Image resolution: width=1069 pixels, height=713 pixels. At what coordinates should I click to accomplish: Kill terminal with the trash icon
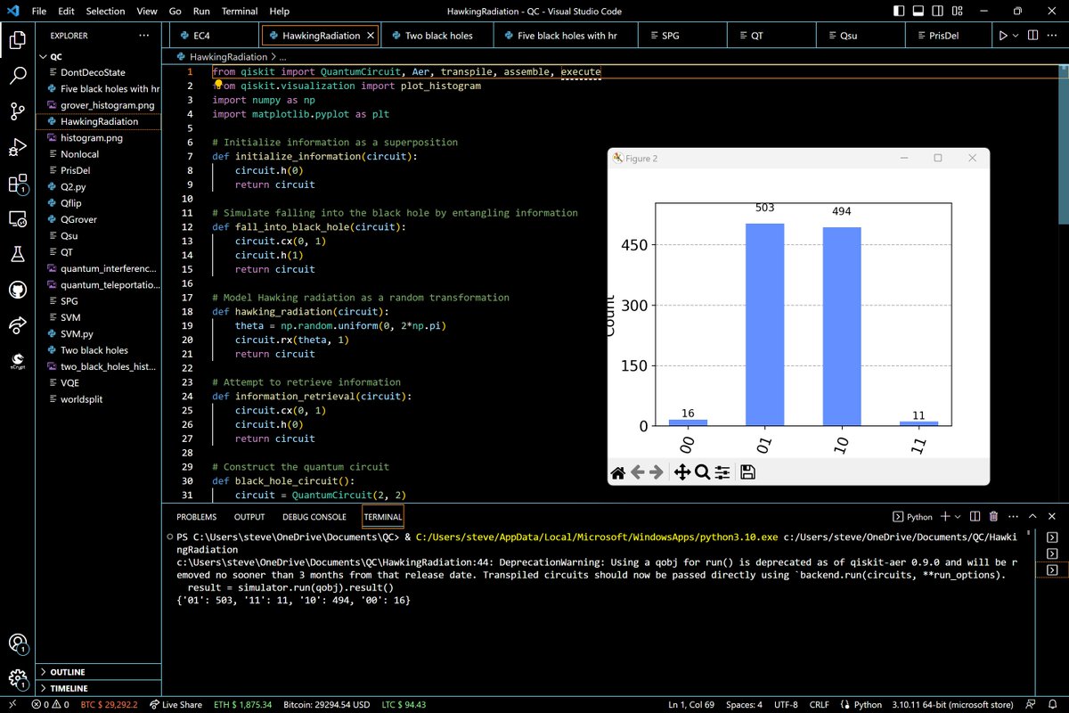(993, 517)
